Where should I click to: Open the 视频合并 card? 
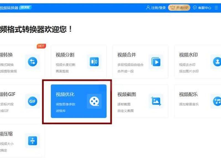(140, 61)
